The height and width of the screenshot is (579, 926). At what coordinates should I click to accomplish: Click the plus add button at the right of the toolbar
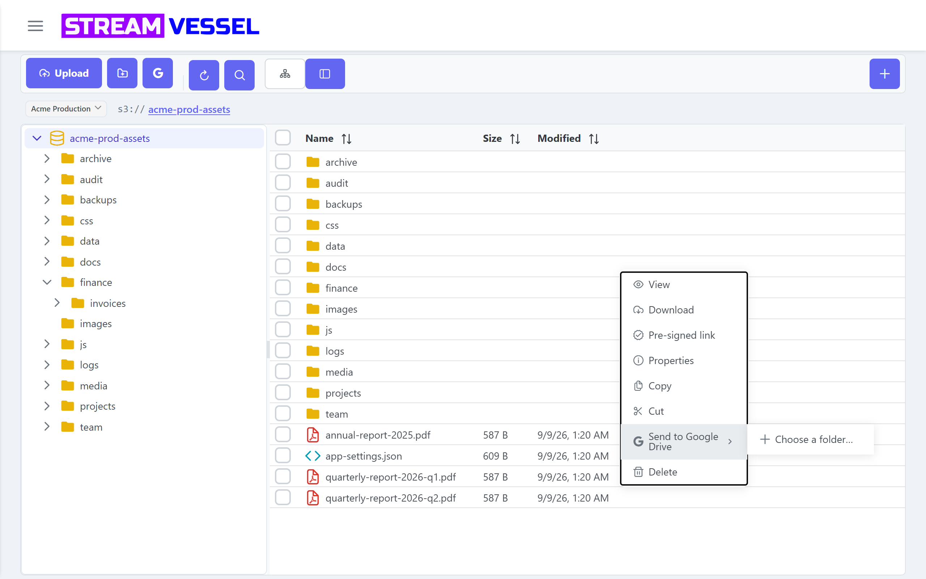coord(884,74)
